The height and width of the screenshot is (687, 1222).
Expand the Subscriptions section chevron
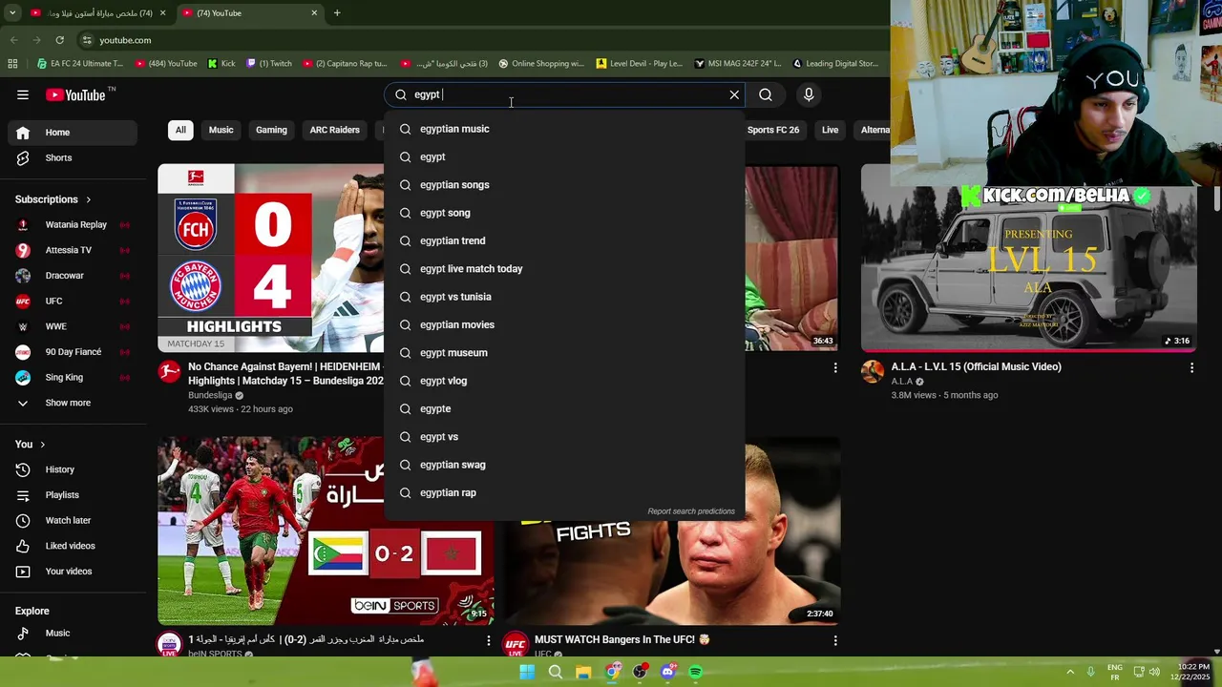pos(89,199)
